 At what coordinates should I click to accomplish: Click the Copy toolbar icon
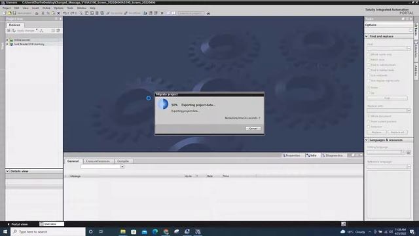[48, 13]
